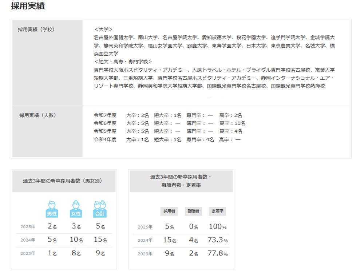This screenshot has height=273, width=364.
Task: Click the 100% retention rate for 2025
Action: coord(218,227)
